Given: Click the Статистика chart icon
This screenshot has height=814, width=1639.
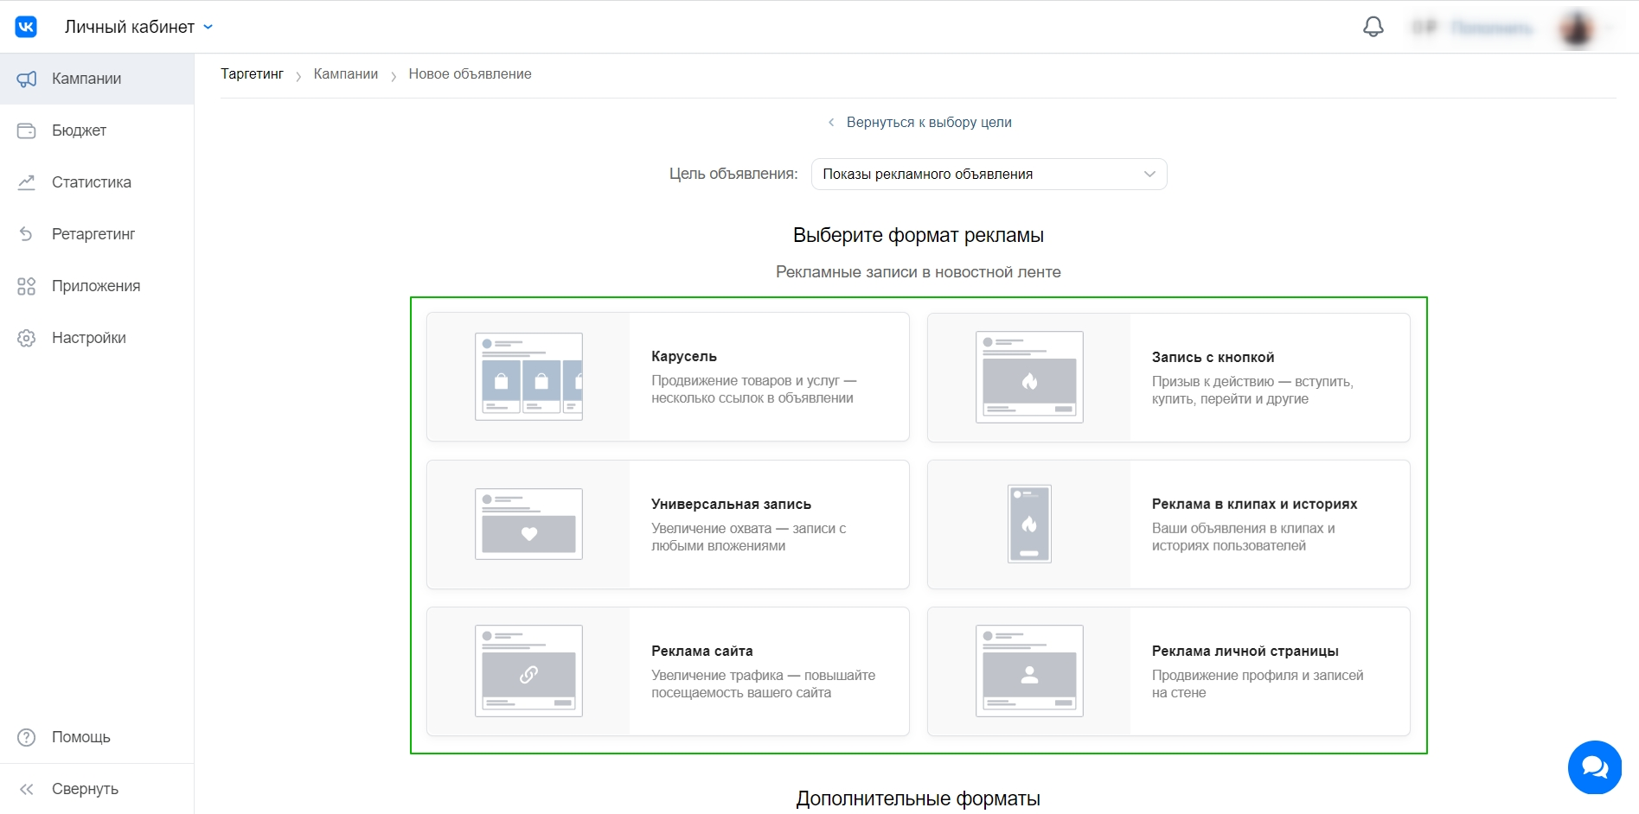Looking at the screenshot, I should coord(27,182).
